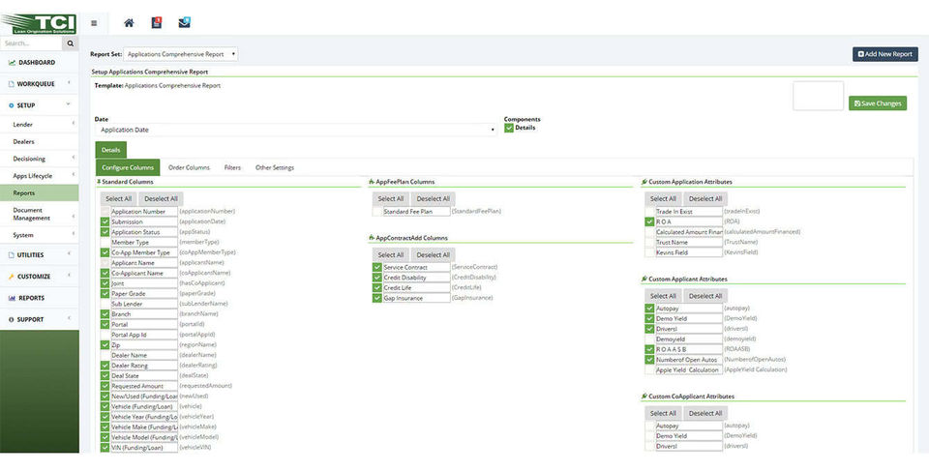Uncheck the Gap Insurance checkbox
This screenshot has width=929, height=471.
pos(377,298)
